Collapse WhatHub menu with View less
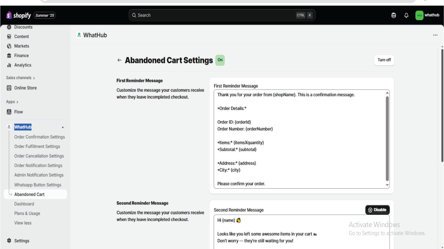Image resolution: width=444 pixels, height=249 pixels. [23, 223]
